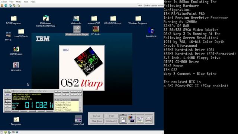Click the question mark help icon in LaunchPad
This screenshot has height=134, width=238.
140,119
